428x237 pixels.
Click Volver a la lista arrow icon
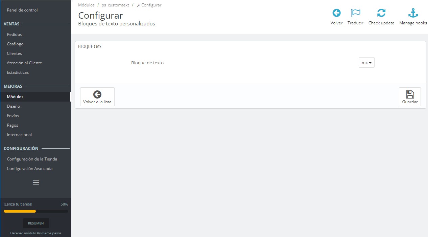(97, 94)
